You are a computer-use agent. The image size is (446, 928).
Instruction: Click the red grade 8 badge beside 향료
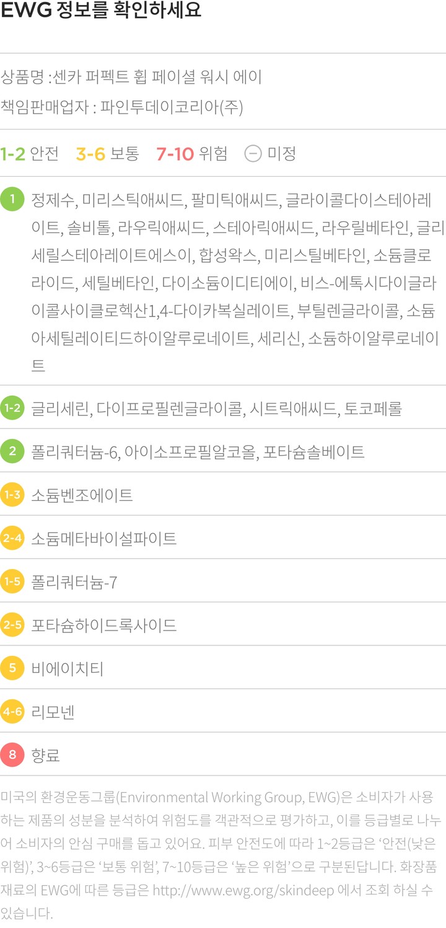click(x=12, y=755)
